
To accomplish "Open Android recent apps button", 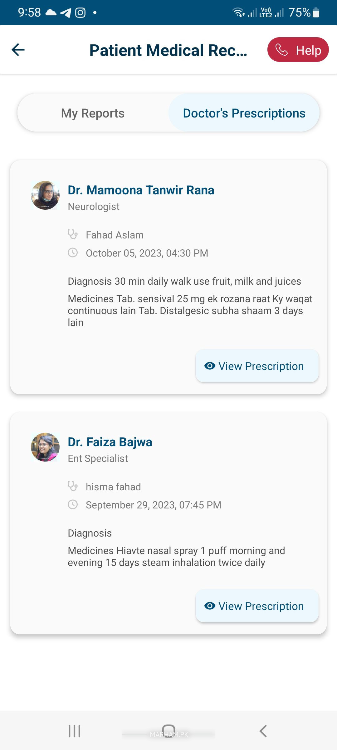I will pos(74,731).
